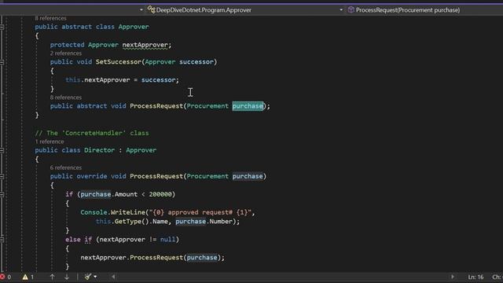Click the Ln: 16 line indicator
Image resolution: width=503 pixels, height=283 pixels.
tap(475, 277)
